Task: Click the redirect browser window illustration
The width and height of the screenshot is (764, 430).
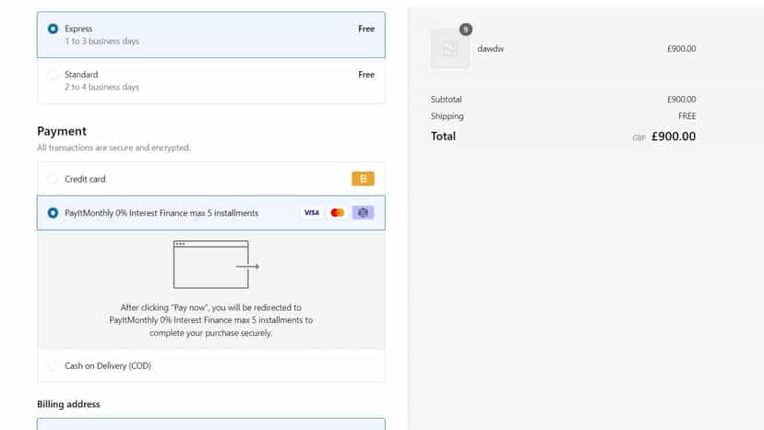Action: click(x=216, y=264)
